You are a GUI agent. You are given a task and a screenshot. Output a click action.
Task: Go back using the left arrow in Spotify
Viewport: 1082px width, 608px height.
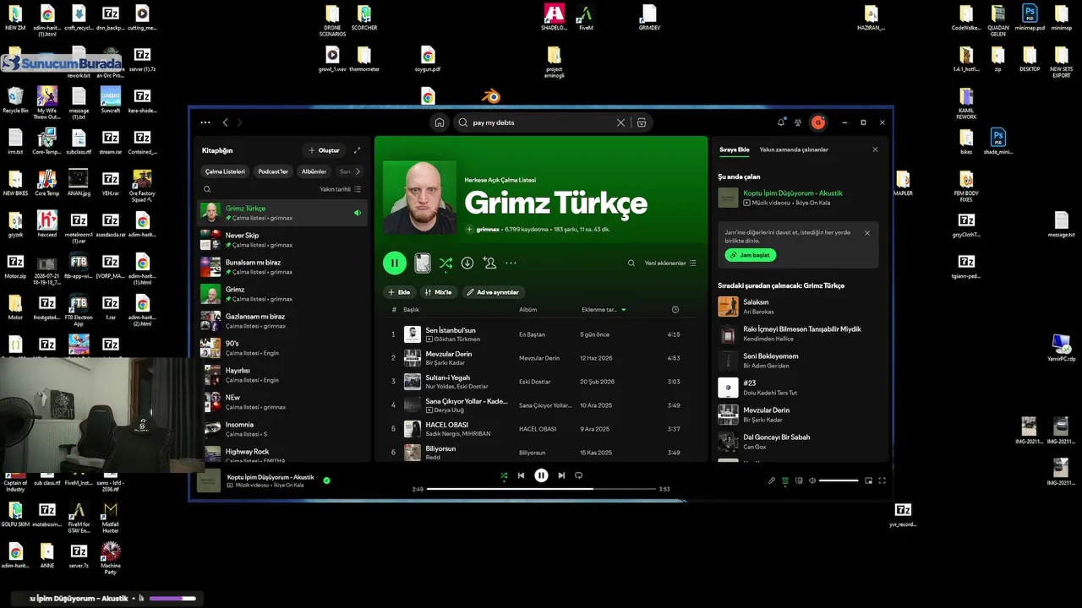tap(226, 122)
